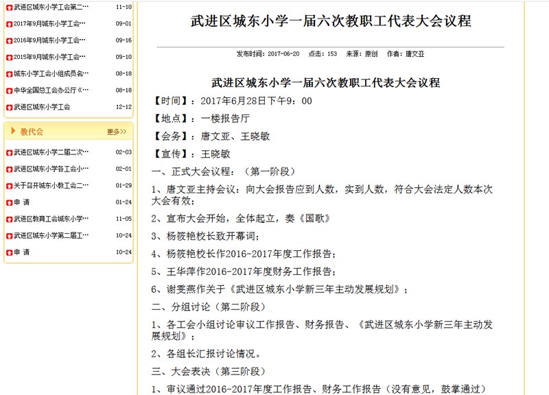Open the 武进区城东小学工会第二… link dated 11-10
Screen dimensions: 549x395
tap(51, 7)
